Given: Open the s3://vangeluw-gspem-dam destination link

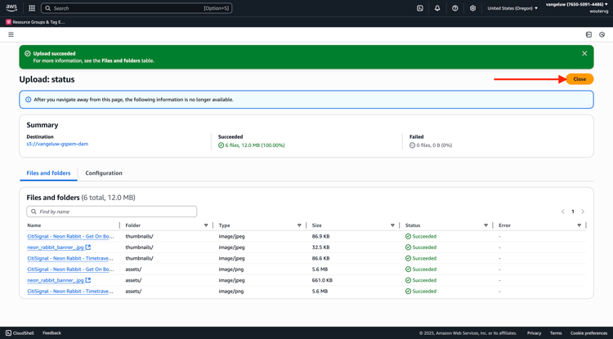Looking at the screenshot, I should click(x=57, y=144).
